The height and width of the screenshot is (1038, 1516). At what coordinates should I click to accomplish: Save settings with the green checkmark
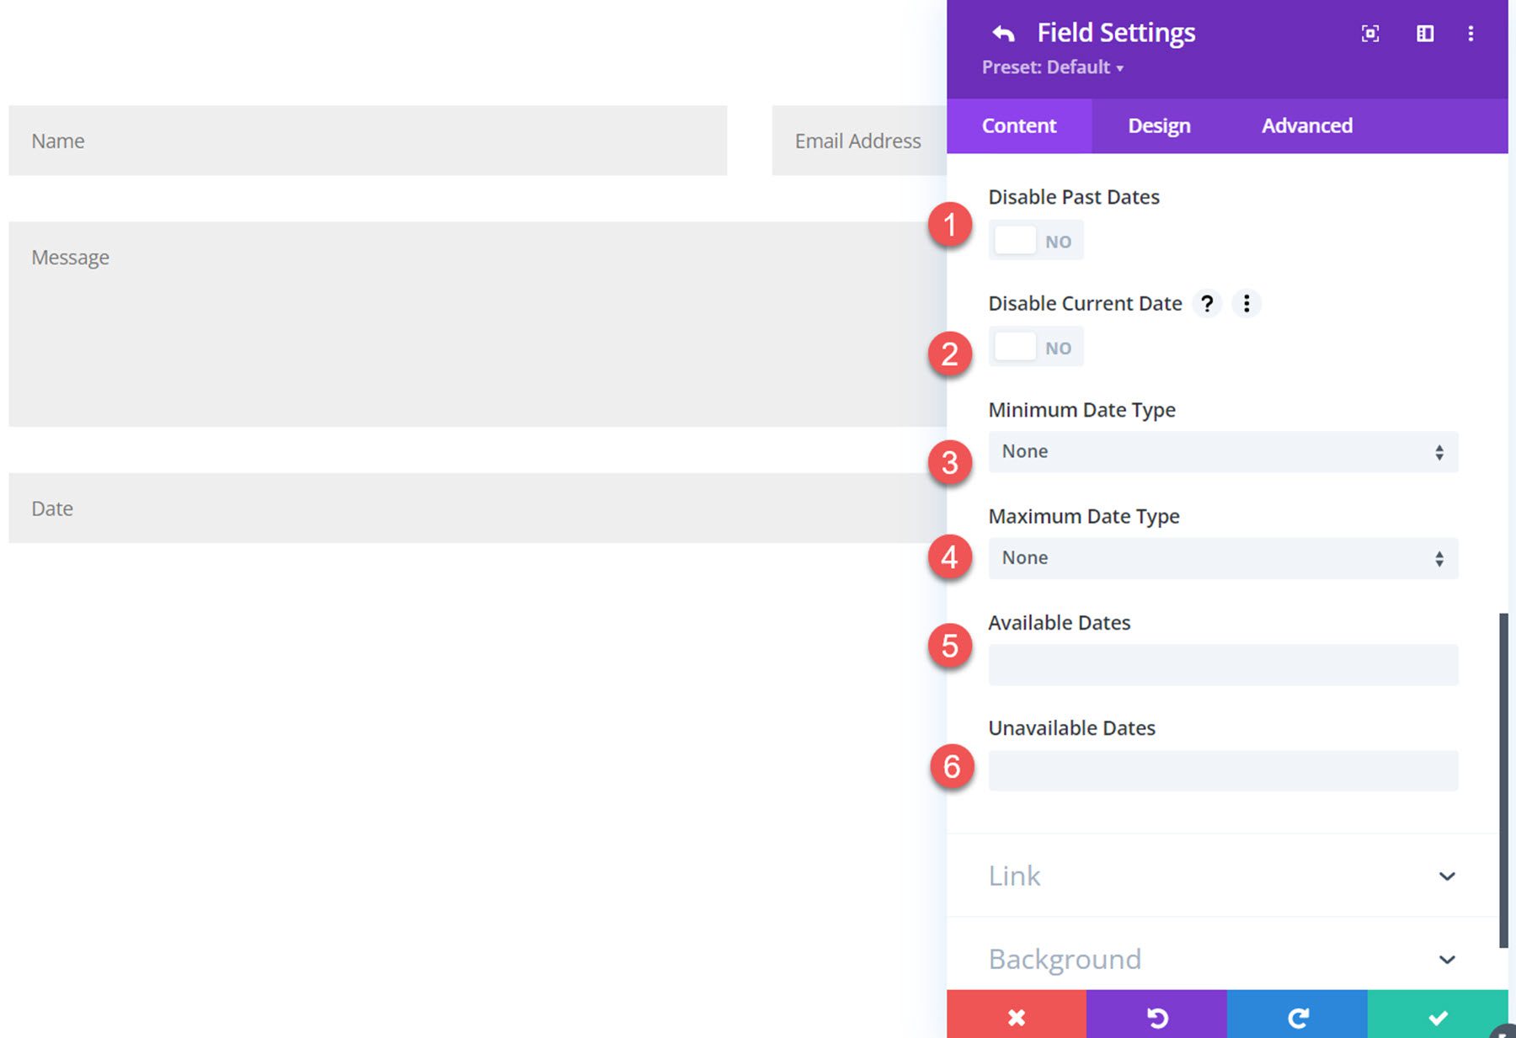pyautogui.click(x=1440, y=1016)
